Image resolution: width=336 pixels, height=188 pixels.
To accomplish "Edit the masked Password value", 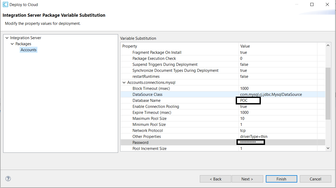I will [248, 142].
